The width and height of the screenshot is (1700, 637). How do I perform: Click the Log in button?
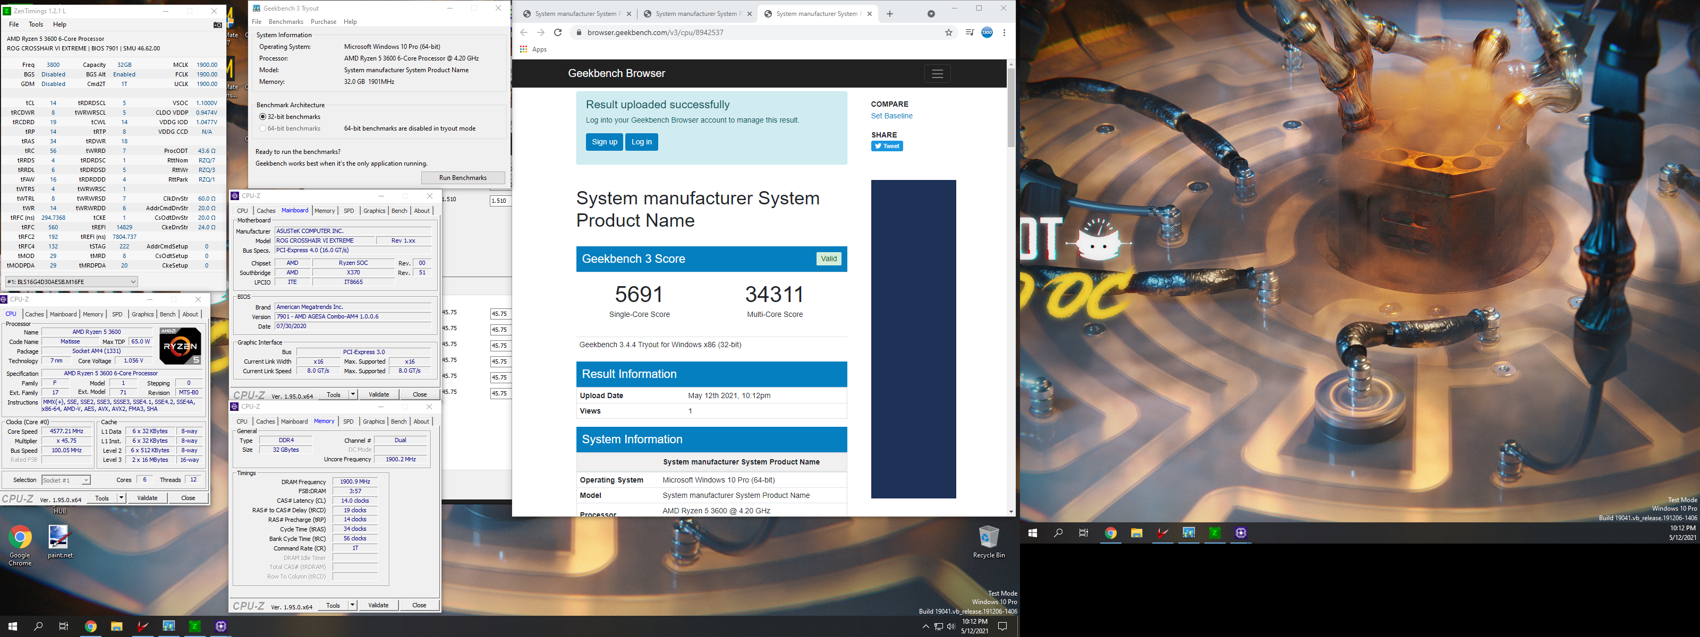(641, 142)
